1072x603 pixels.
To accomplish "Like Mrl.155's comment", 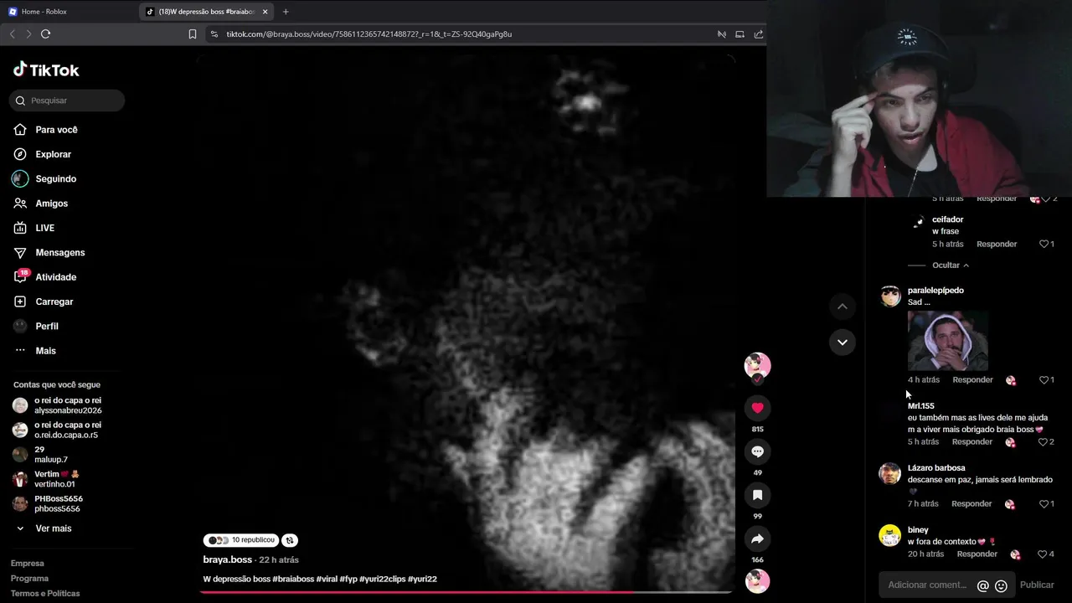I will point(1044,442).
